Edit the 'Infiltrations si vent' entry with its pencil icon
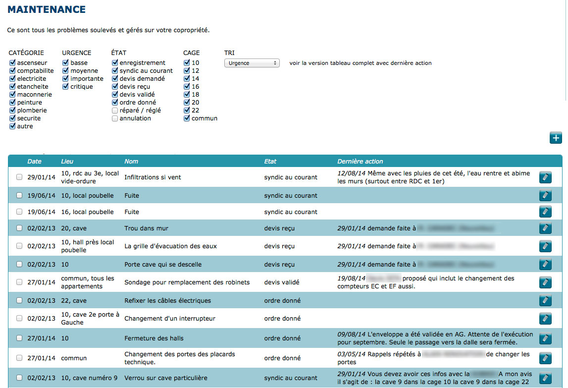The image size is (568, 388). click(545, 177)
